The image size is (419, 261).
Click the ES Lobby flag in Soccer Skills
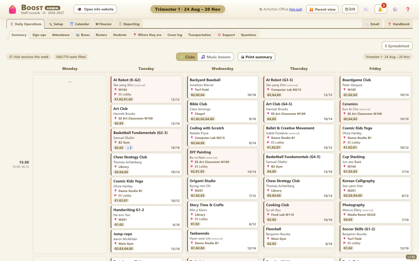(345, 243)
